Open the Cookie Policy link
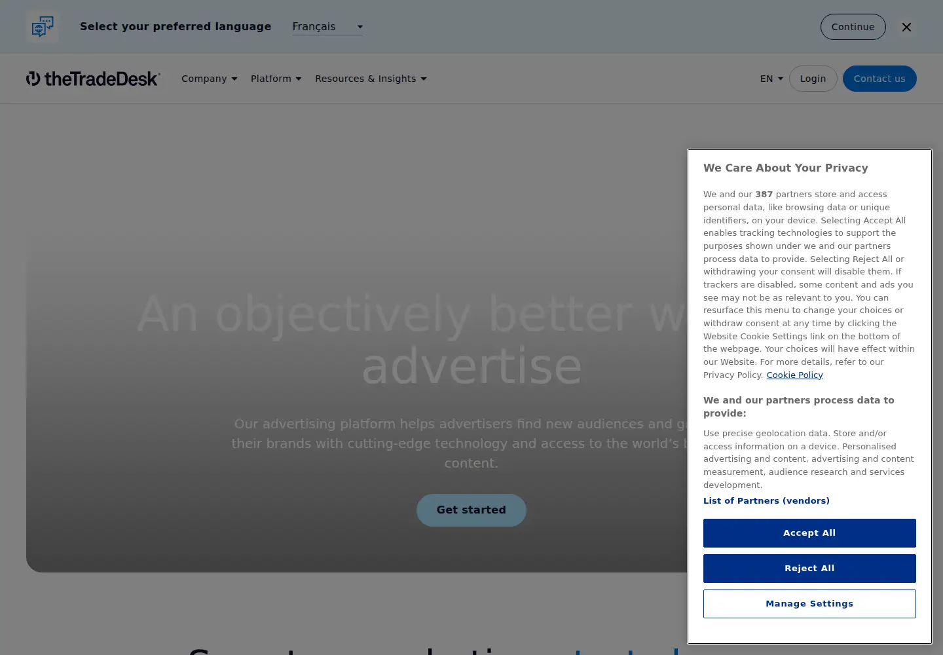Viewport: 943px width, 655px height. pyautogui.click(x=794, y=375)
